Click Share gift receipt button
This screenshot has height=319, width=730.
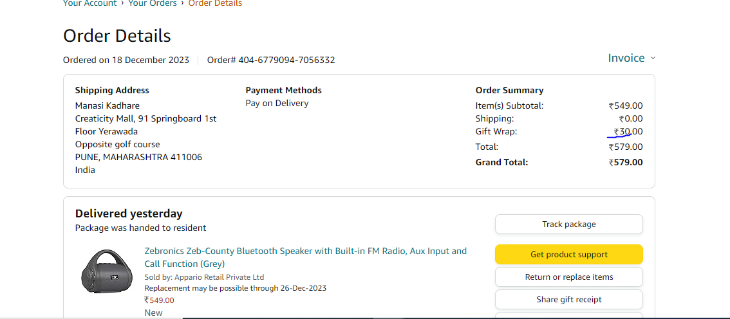569,300
